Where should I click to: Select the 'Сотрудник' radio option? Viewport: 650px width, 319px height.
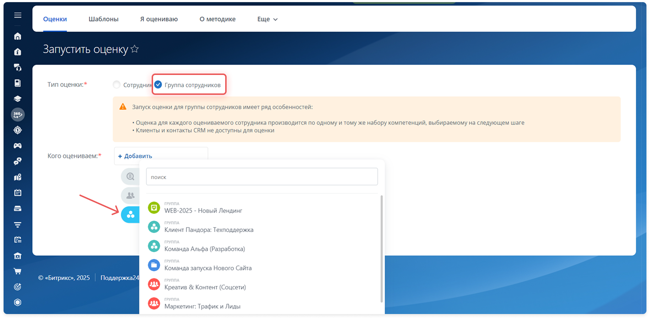coord(117,85)
